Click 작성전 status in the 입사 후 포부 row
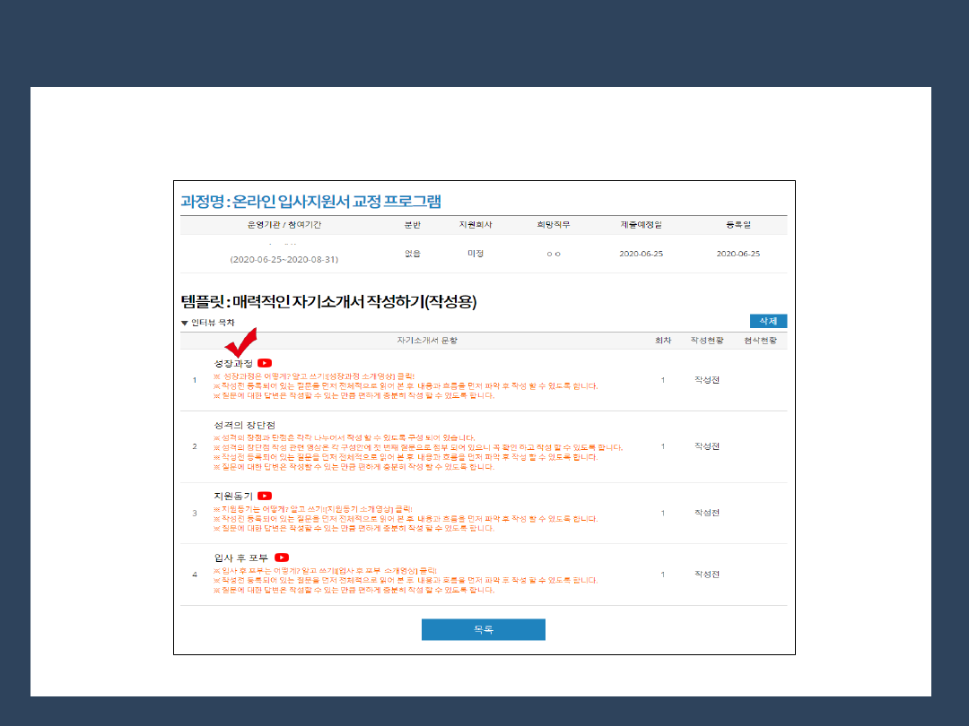969x726 pixels. [707, 574]
